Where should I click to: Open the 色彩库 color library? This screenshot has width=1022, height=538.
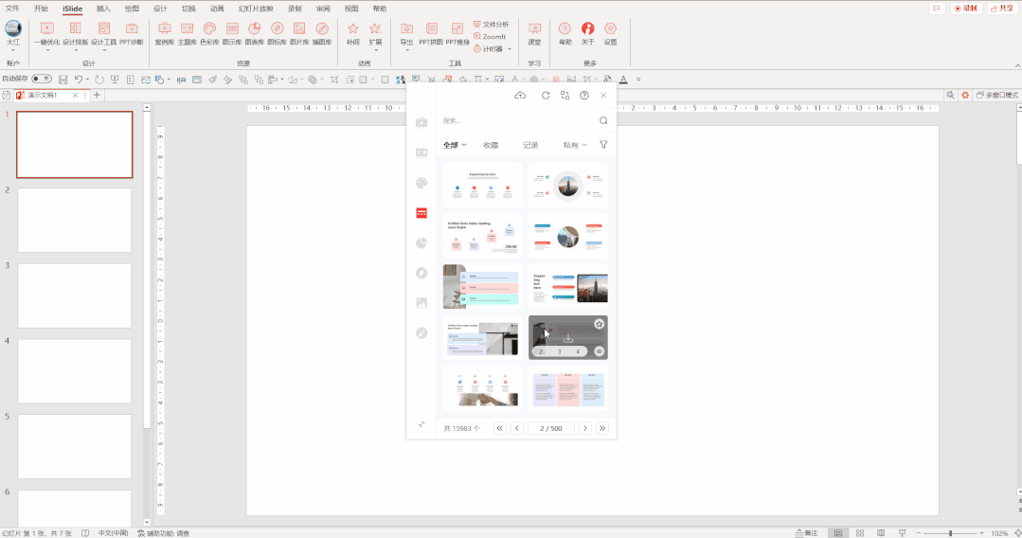click(209, 33)
